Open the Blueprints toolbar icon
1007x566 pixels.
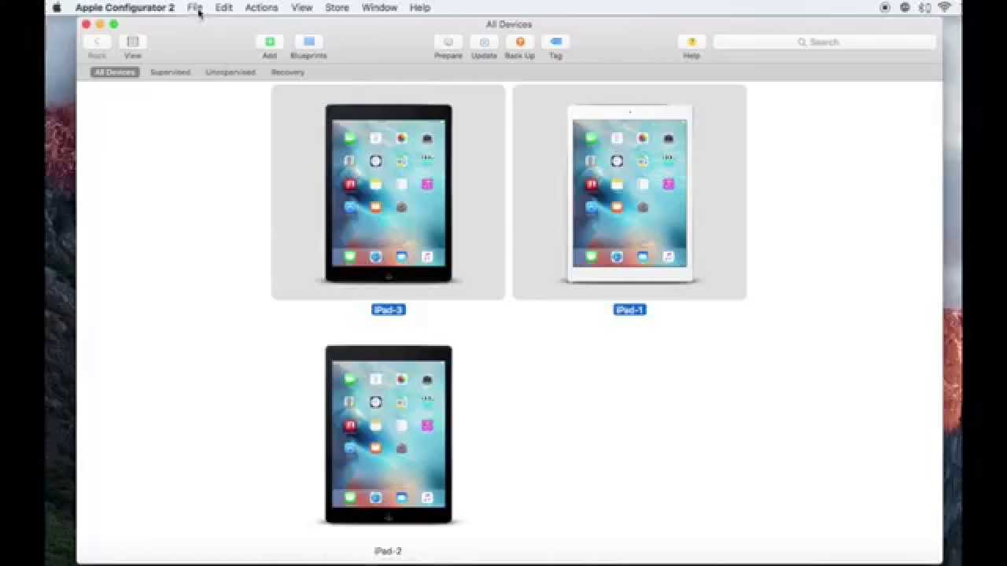click(308, 42)
